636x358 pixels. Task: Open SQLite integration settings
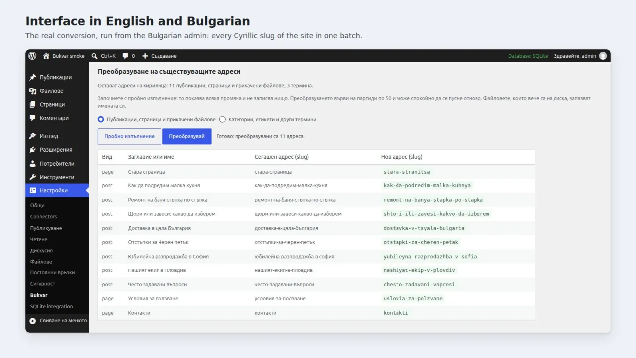point(51,307)
